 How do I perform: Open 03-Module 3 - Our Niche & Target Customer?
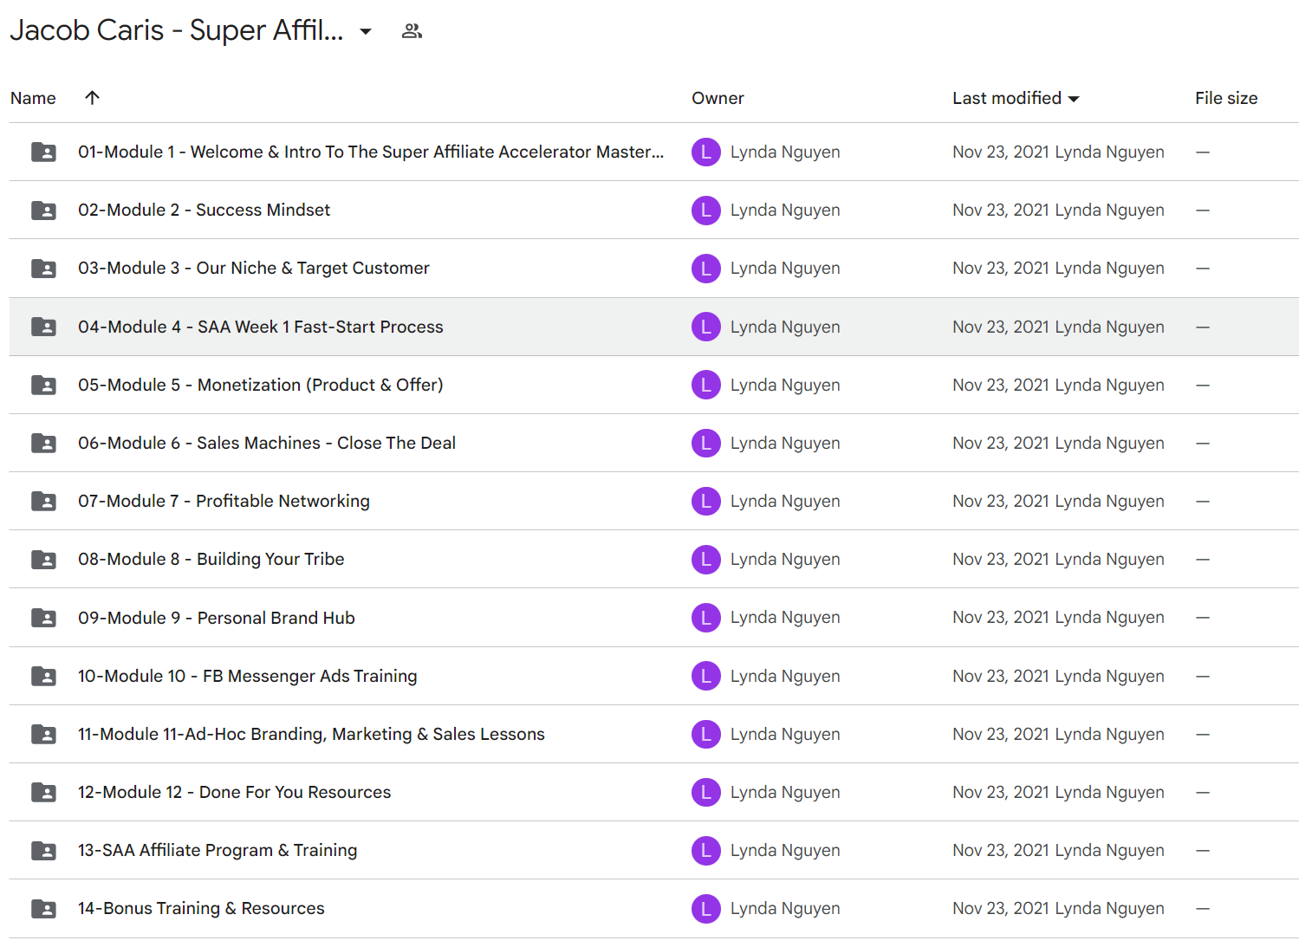tap(254, 268)
